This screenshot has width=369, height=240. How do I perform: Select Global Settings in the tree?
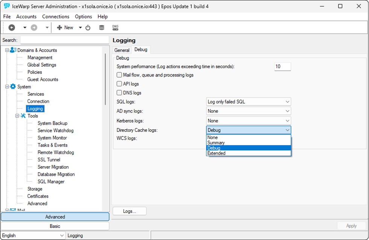point(42,65)
